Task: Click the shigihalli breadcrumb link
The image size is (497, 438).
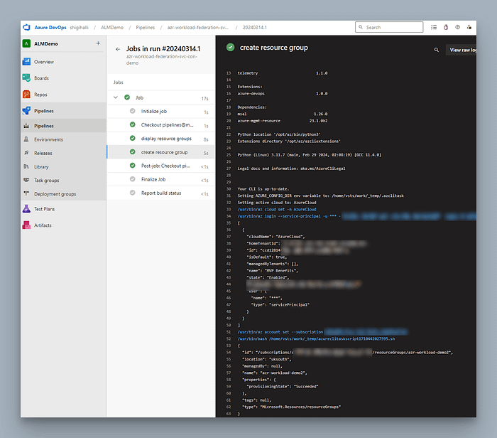Action: [80, 28]
